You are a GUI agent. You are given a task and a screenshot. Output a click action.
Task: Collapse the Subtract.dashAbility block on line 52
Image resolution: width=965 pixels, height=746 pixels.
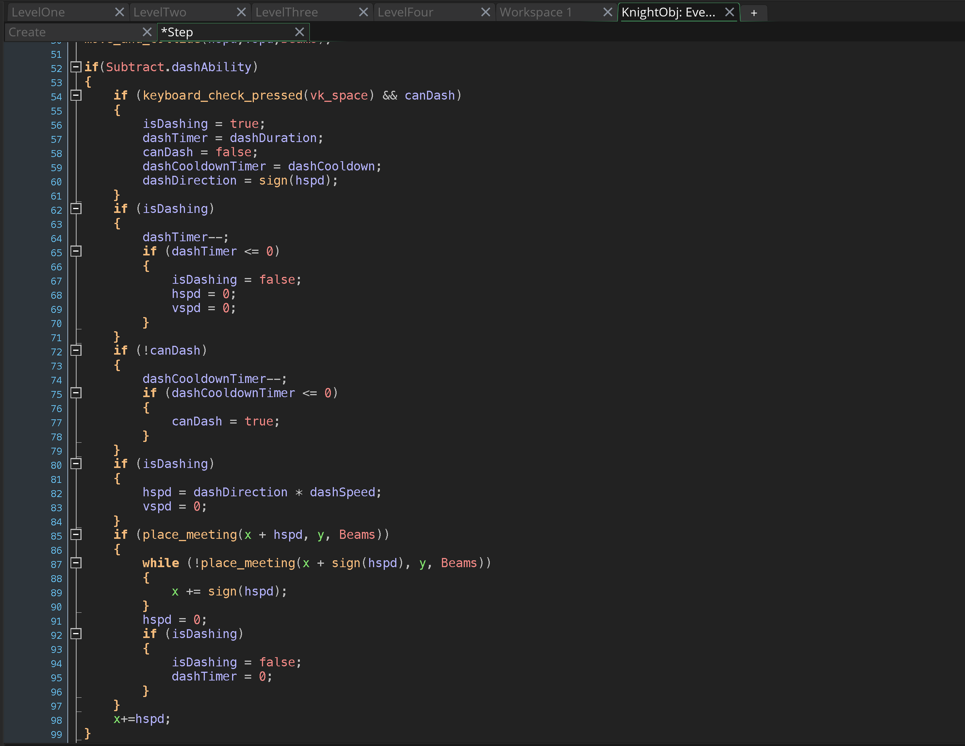[x=76, y=67]
